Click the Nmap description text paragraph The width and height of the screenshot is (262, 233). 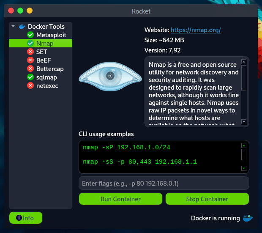coord(194,92)
